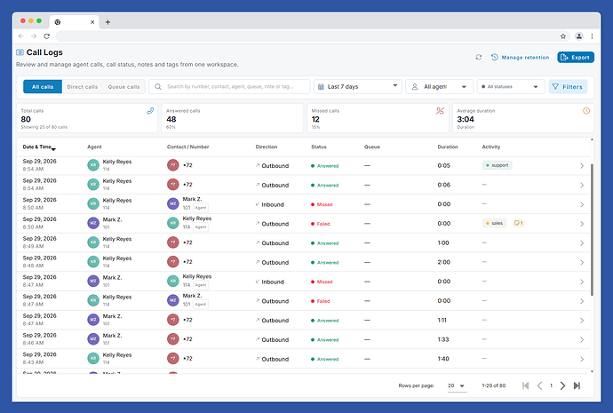Expand the 2:00 duration call row chevron
The width and height of the screenshot is (613, 413).
tap(582, 263)
